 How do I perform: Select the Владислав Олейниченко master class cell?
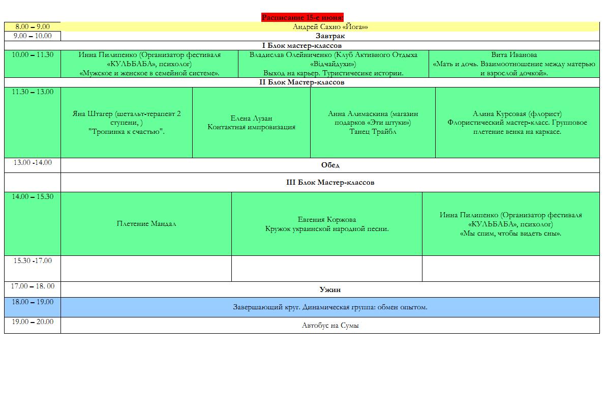pyautogui.click(x=333, y=64)
